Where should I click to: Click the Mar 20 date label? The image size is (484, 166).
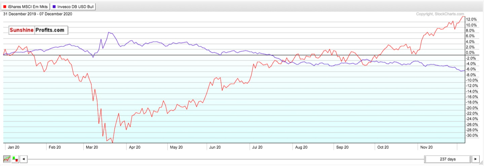tap(92, 147)
